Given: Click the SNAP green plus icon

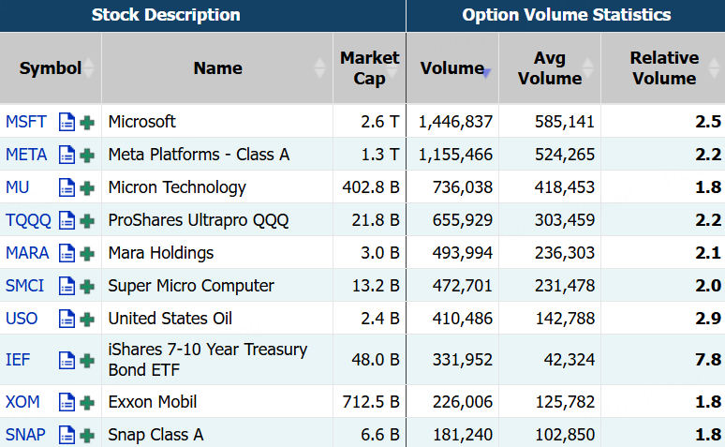Looking at the screenshot, I should (x=87, y=435).
